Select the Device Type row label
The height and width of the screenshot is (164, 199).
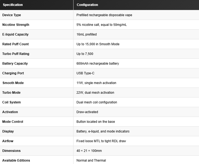(x=12, y=15)
